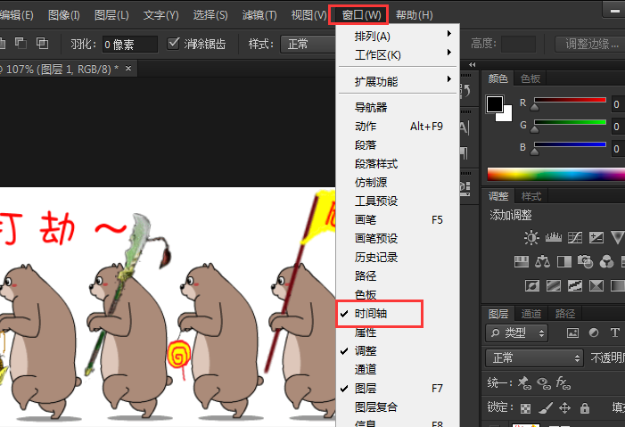The image size is (625, 427).
Task: Switch to 通道 channels tab
Action: [x=531, y=314]
